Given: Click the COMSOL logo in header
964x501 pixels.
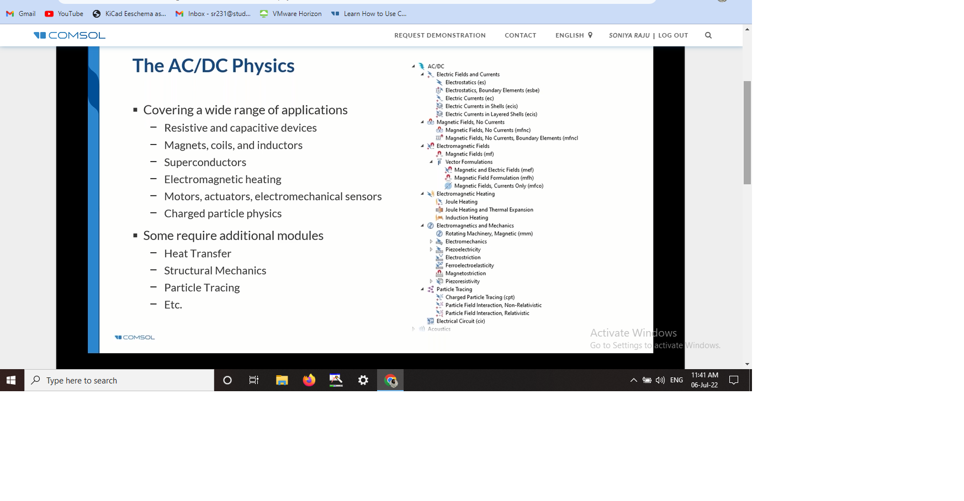Looking at the screenshot, I should tap(70, 35).
